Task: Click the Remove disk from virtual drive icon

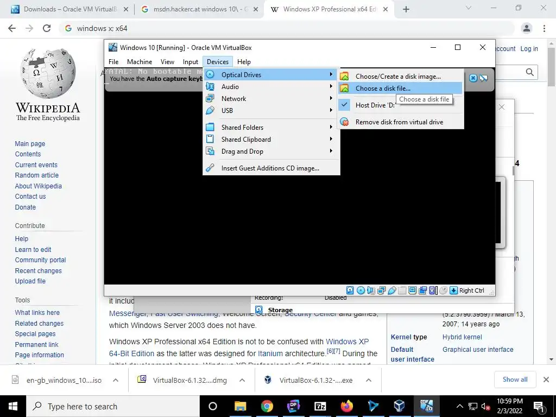Action: tap(344, 122)
